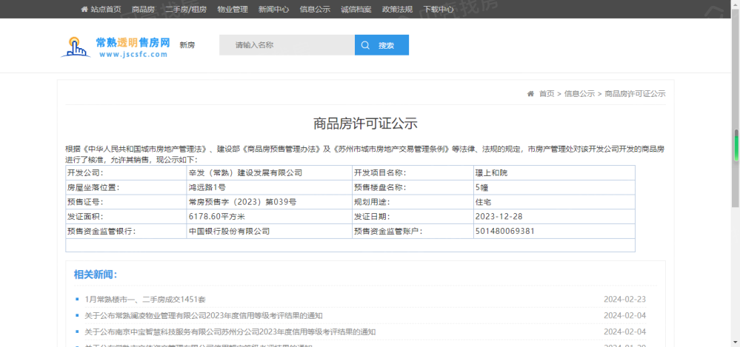Click the cell 鸿远路1号
This screenshot has height=347, width=740.
[x=270, y=187]
